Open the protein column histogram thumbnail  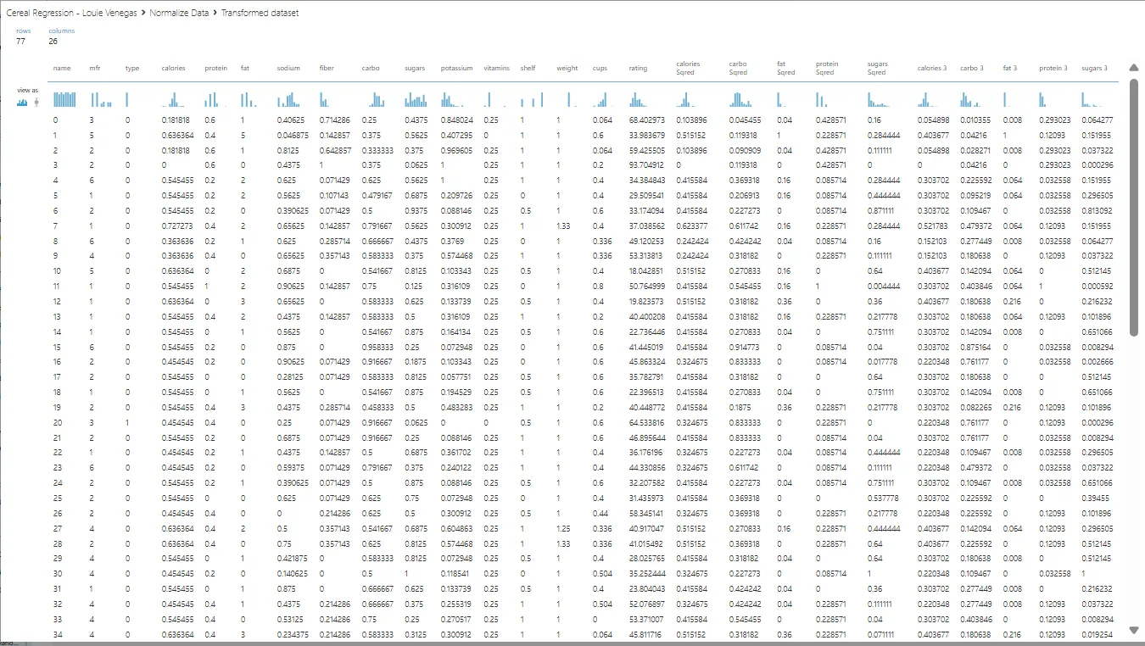215,99
